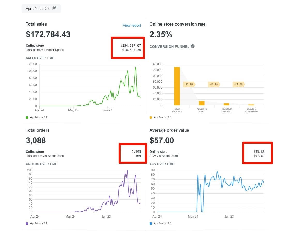Expand the 44.0% funnel percentage marker
The height and width of the screenshot is (232, 291).
click(214, 84)
